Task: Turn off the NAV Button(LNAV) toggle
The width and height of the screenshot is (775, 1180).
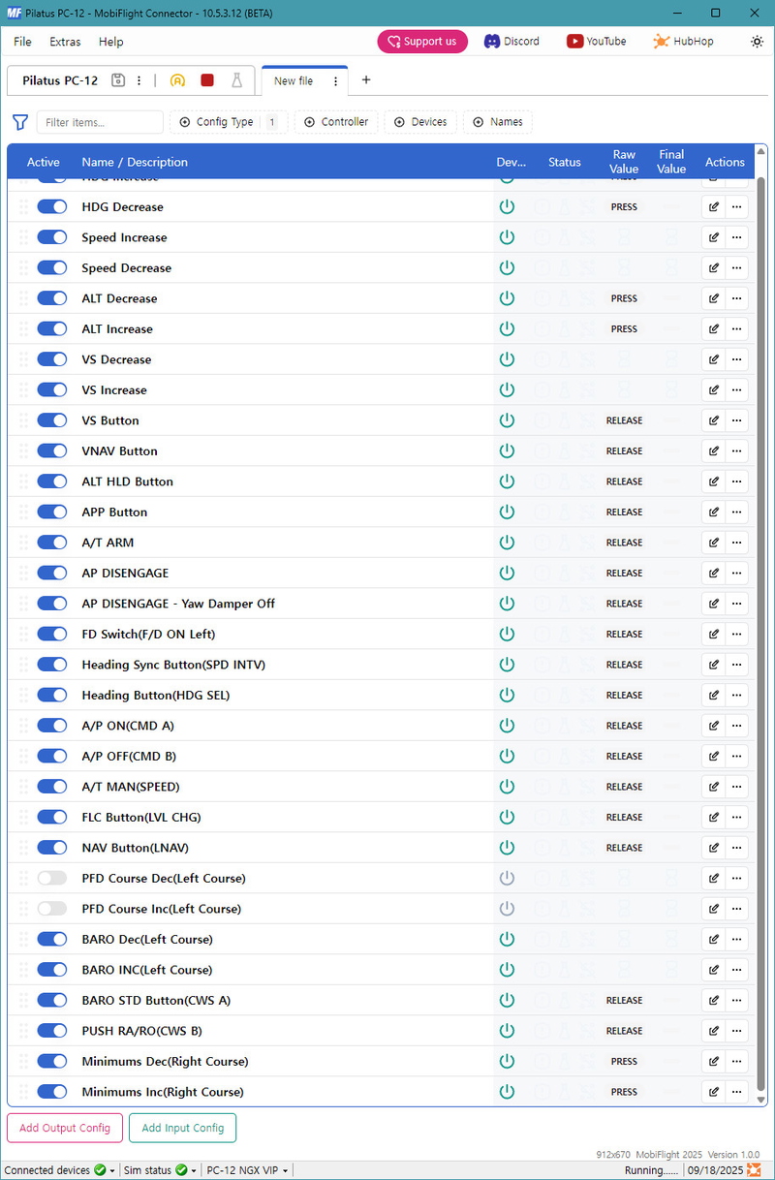Action: pyautogui.click(x=52, y=848)
